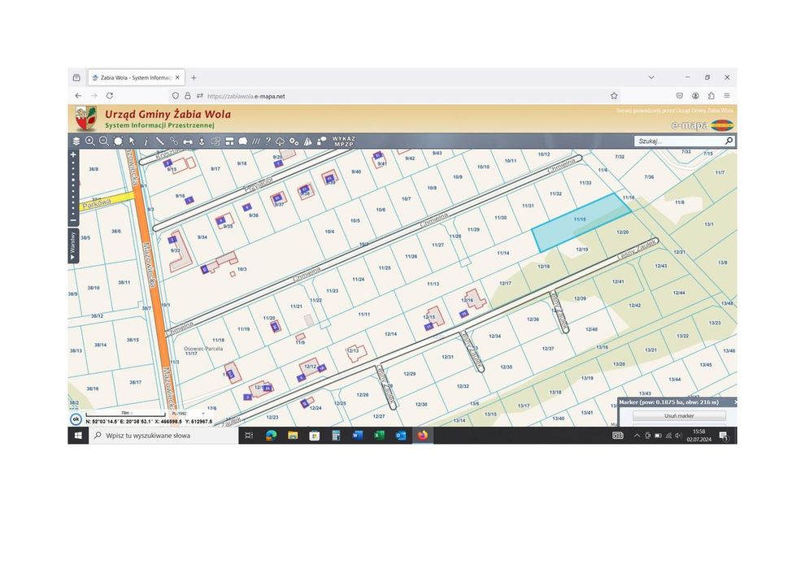Open the map print tool

[x=188, y=141]
